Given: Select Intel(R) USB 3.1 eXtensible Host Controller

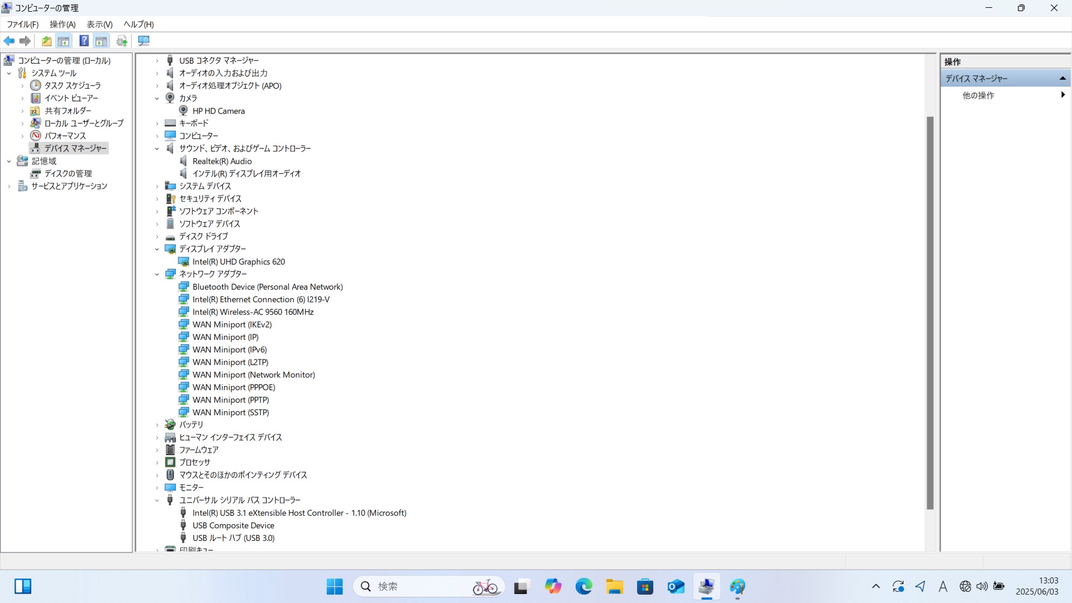Looking at the screenshot, I should click(299, 513).
